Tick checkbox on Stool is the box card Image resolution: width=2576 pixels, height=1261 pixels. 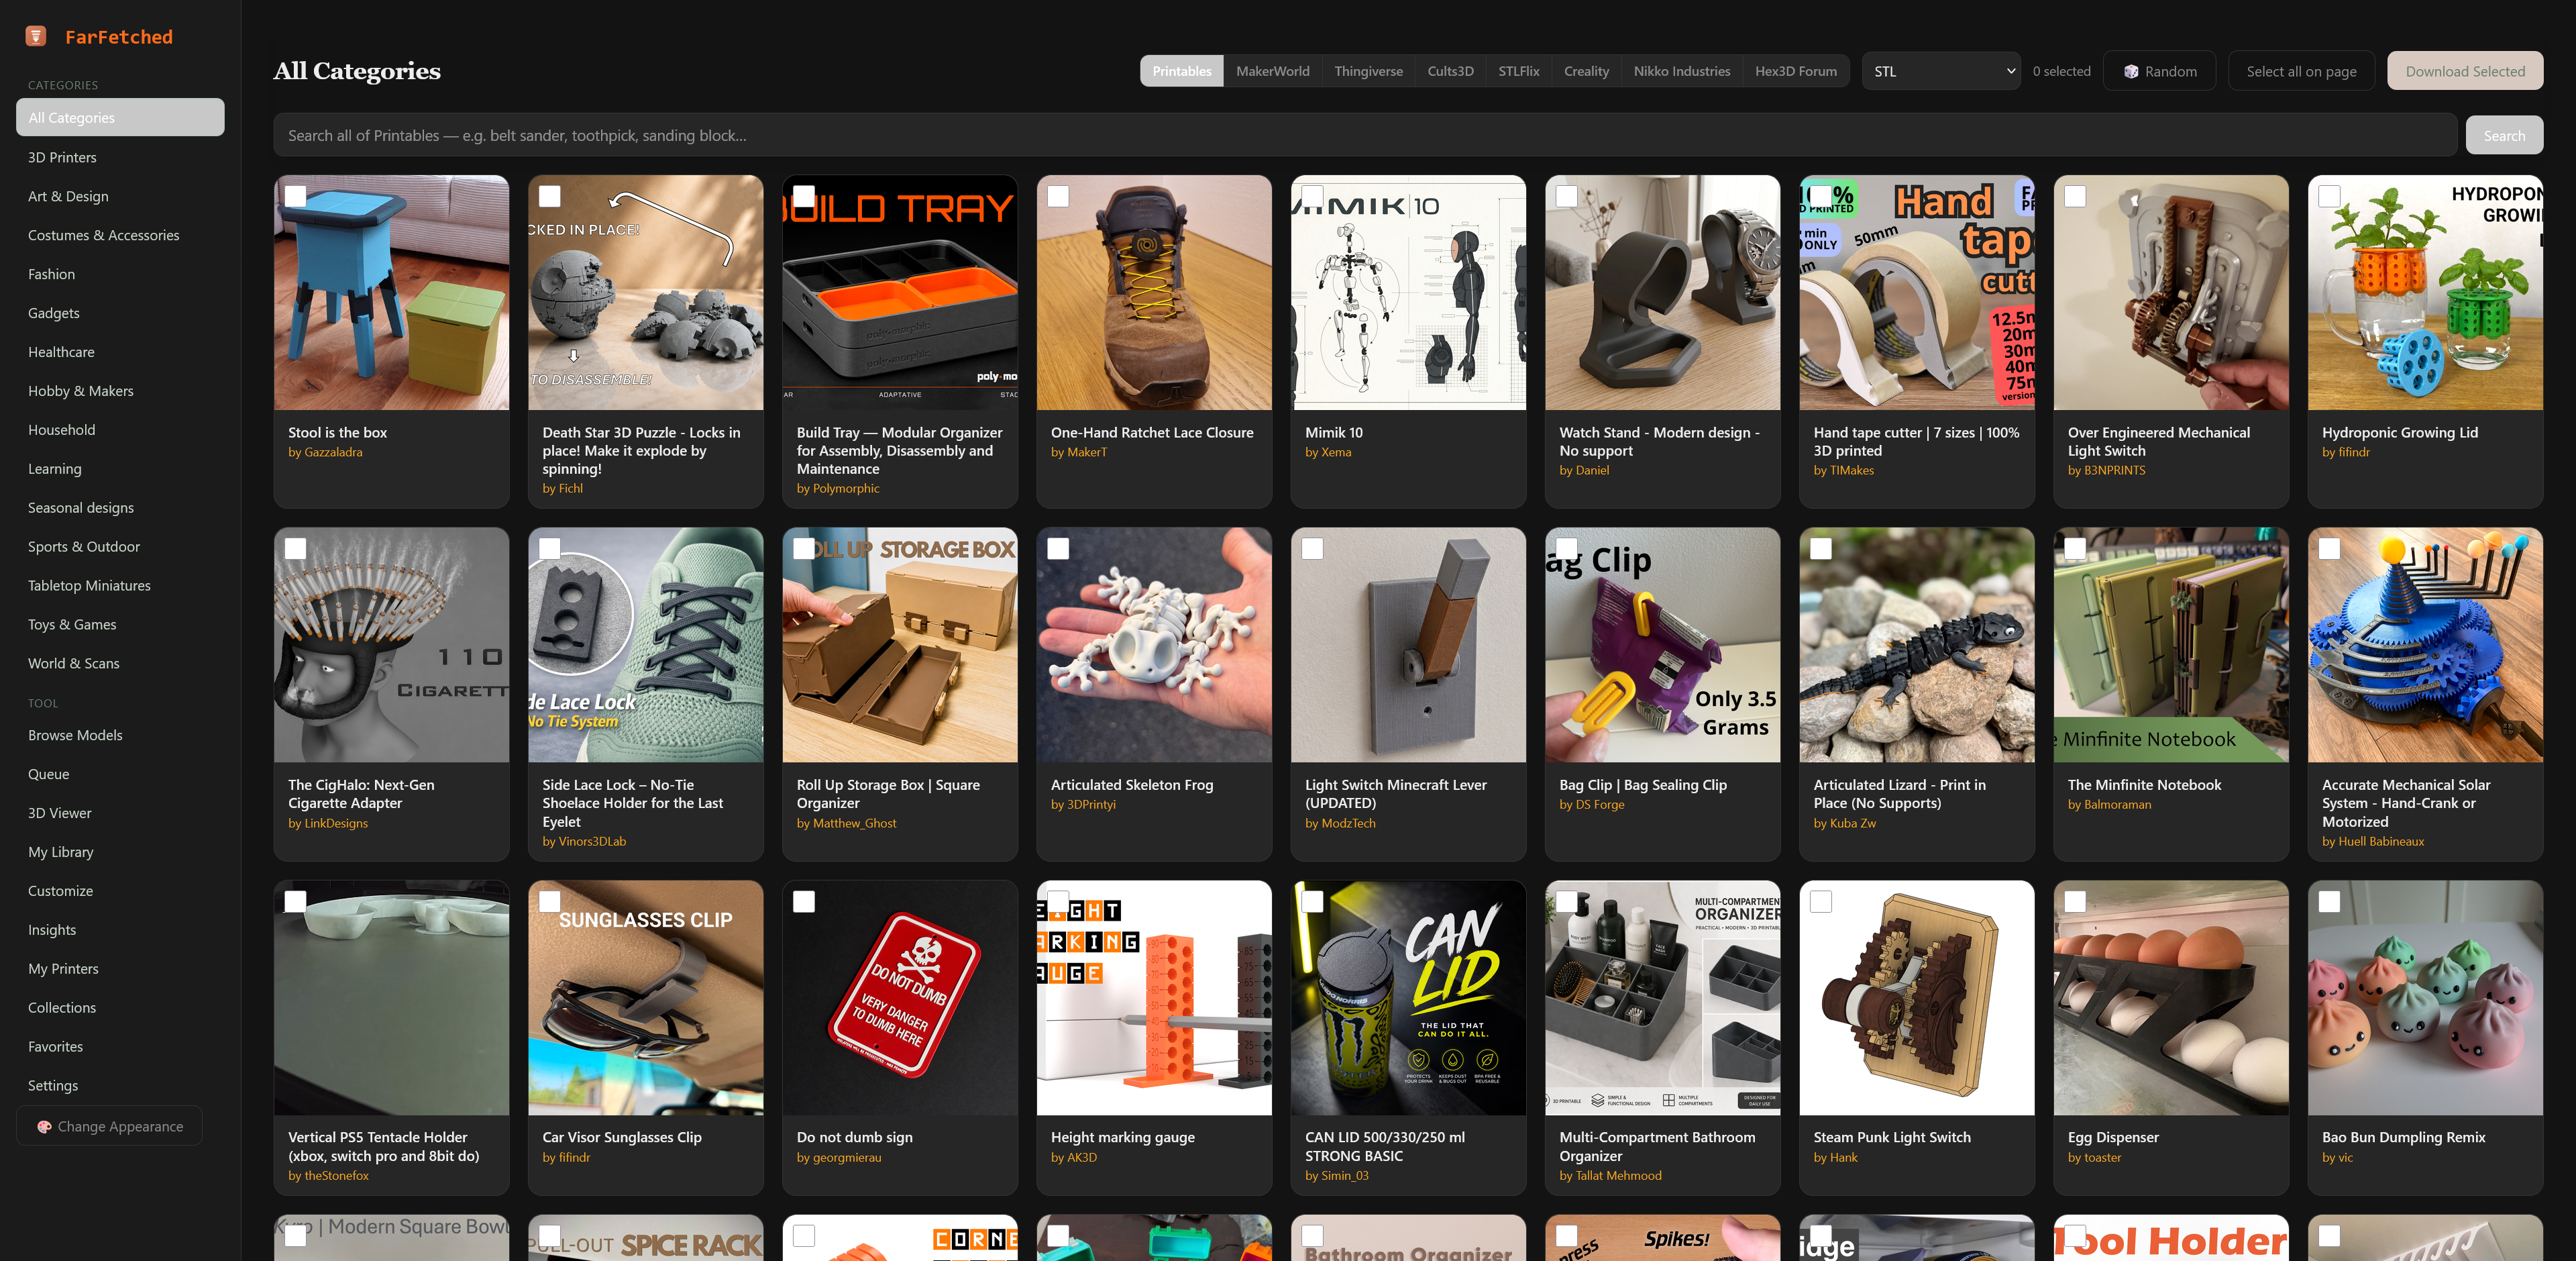tap(295, 196)
